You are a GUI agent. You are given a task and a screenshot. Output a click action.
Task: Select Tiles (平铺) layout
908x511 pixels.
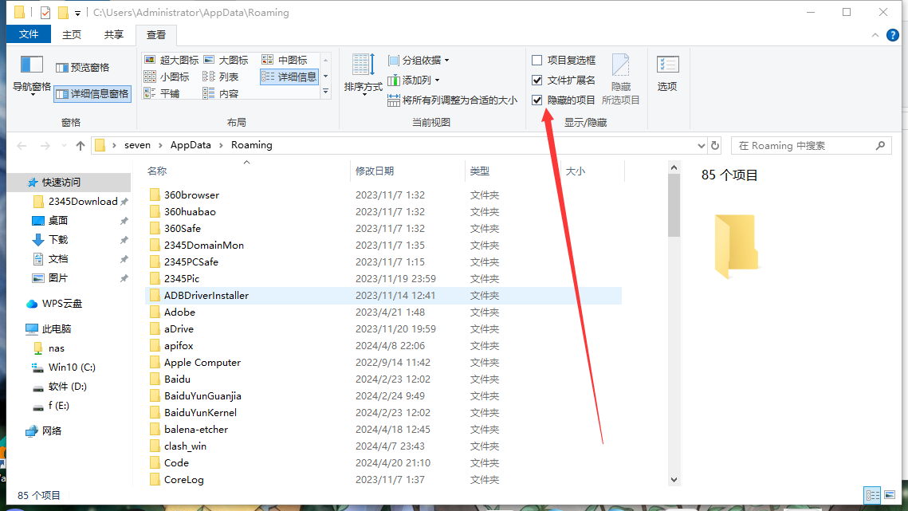coord(162,94)
